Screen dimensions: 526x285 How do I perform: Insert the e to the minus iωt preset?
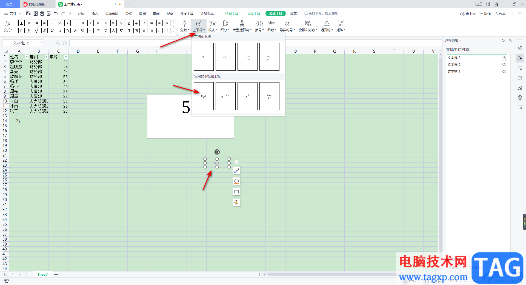[x=225, y=96]
